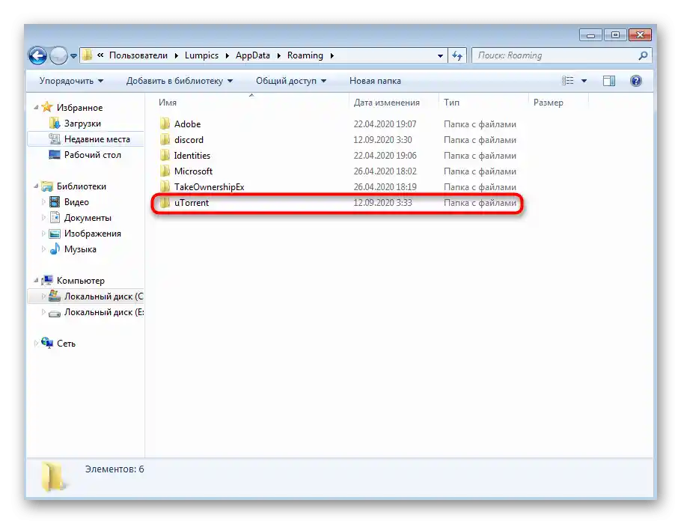
Task: Click the Избранное star icon
Action: (x=47, y=107)
